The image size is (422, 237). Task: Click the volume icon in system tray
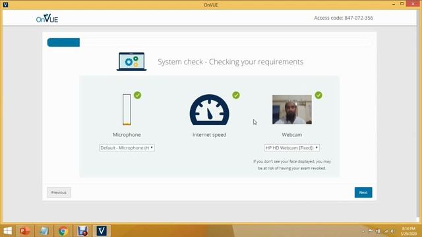[x=393, y=231]
